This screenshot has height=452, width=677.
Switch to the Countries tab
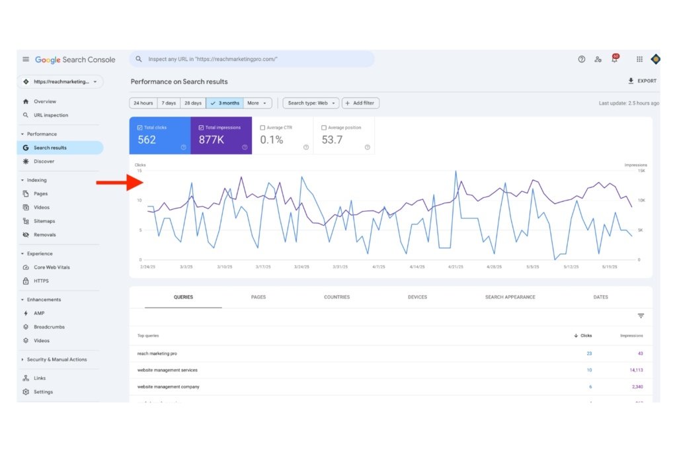click(337, 297)
